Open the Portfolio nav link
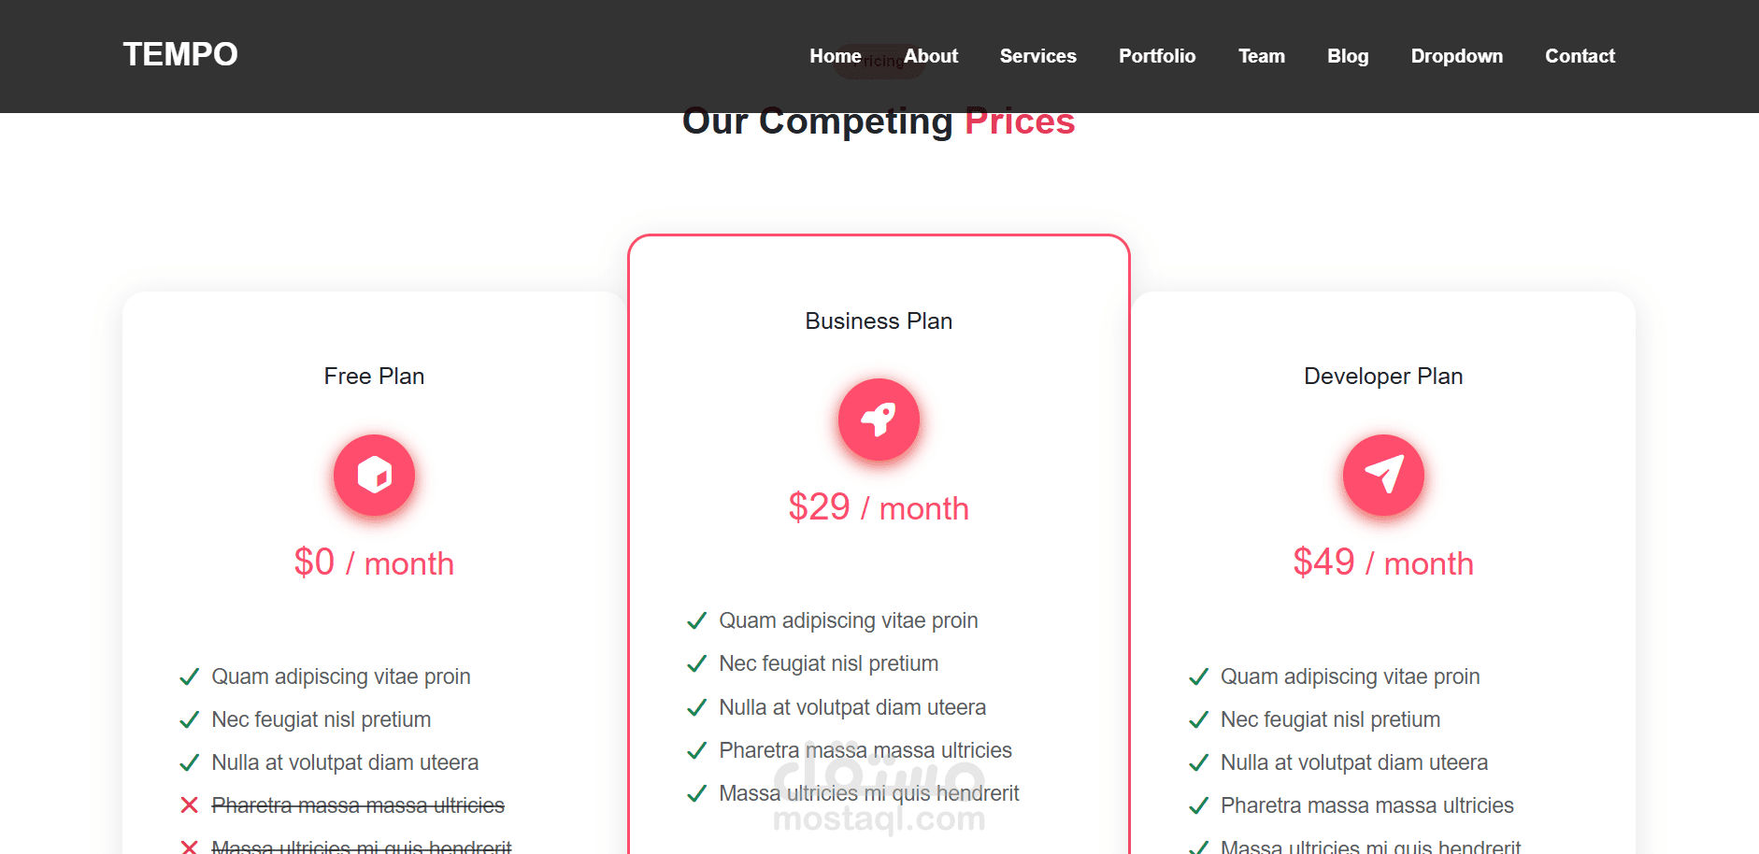This screenshot has height=854, width=1759. [x=1157, y=56]
